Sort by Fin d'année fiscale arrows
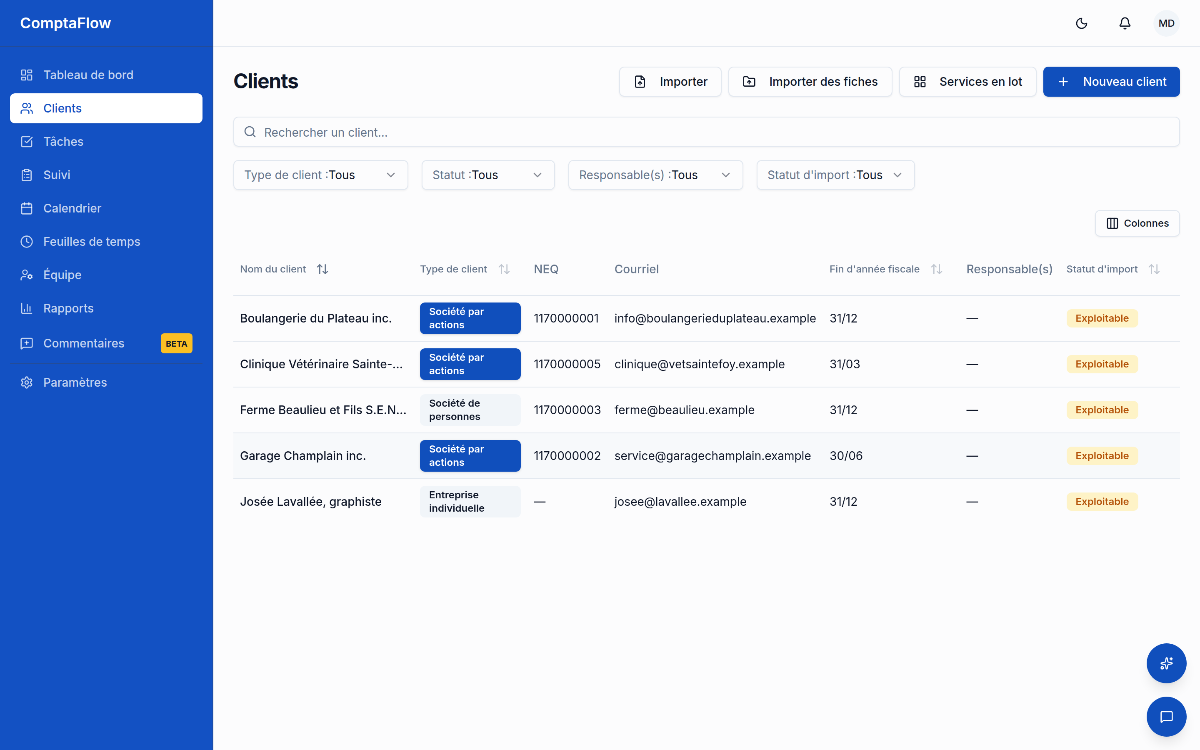The width and height of the screenshot is (1200, 750). coord(937,269)
